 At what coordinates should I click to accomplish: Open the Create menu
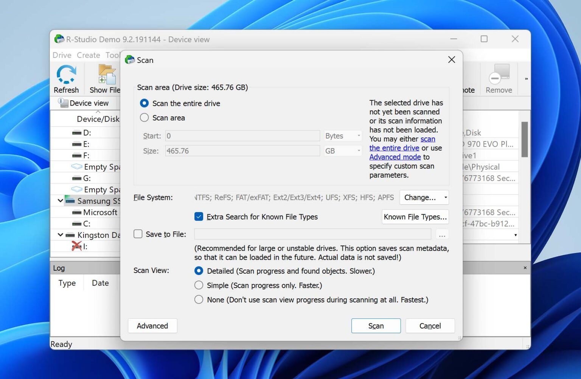(88, 55)
